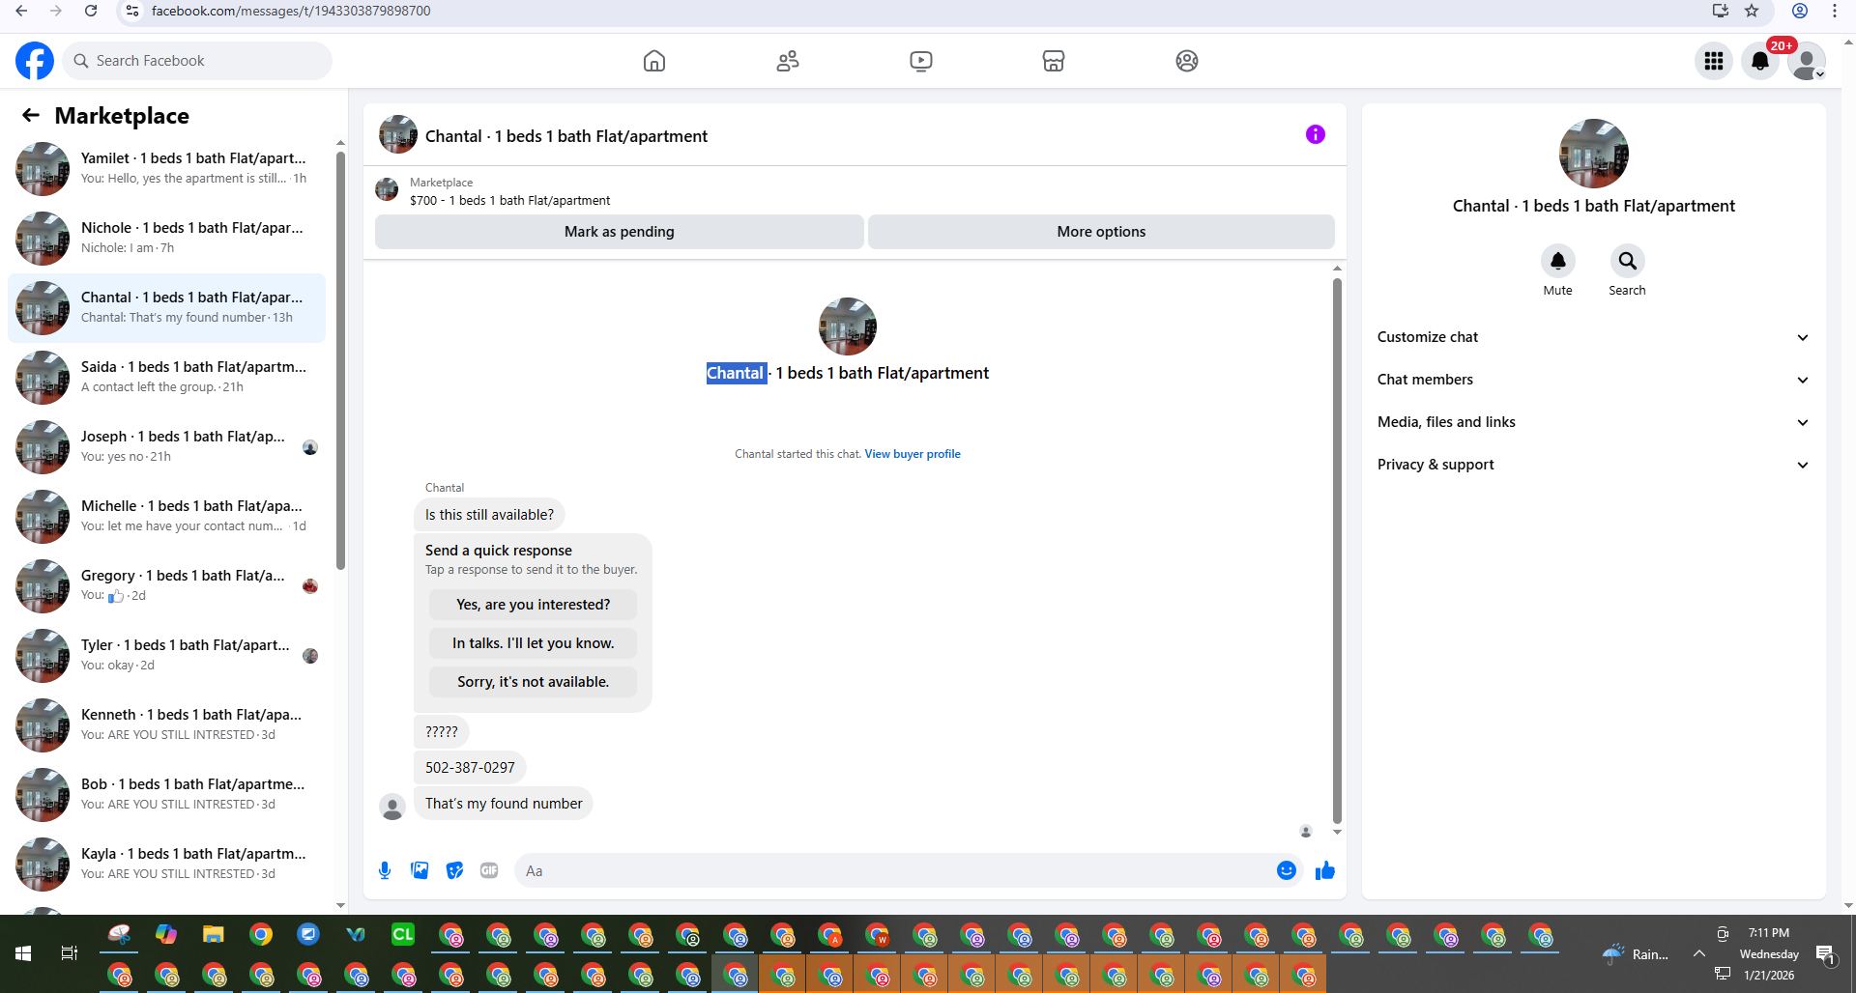Record a voice clip with microphone icon

[x=385, y=870]
